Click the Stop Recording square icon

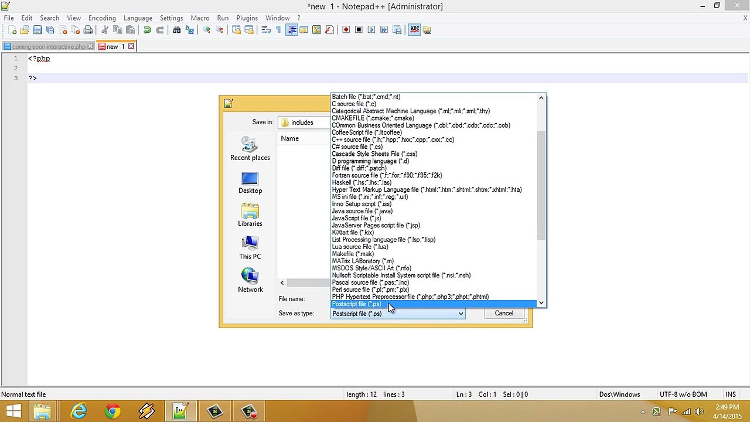coord(359,30)
